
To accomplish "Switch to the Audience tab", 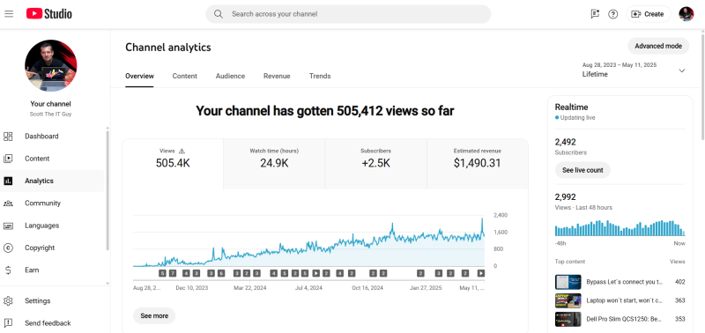I will pyautogui.click(x=230, y=76).
